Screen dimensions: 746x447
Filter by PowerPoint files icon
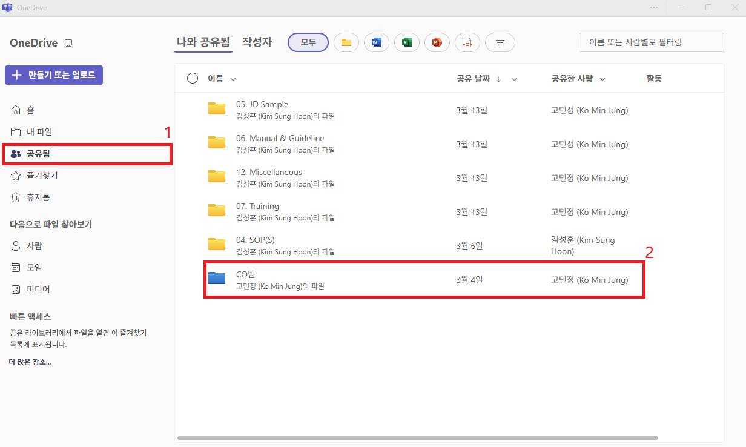(x=437, y=42)
